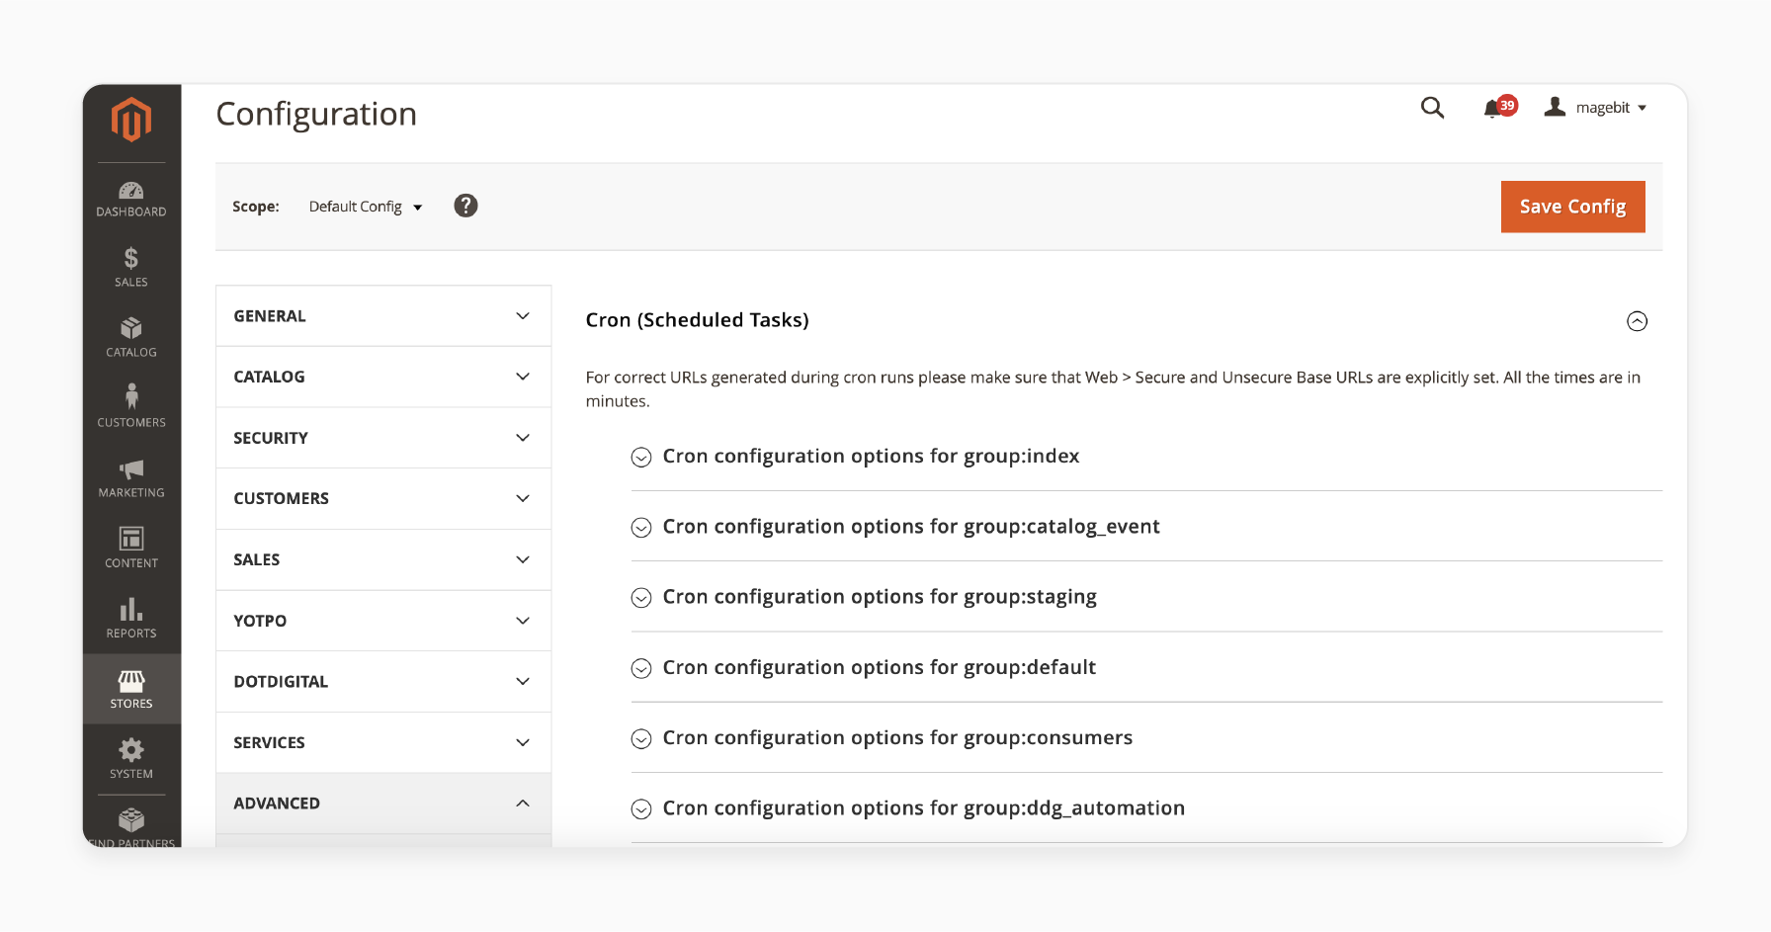Viewport: 1771px width, 932px height.
Task: Click the Save Config button
Action: pyautogui.click(x=1572, y=207)
